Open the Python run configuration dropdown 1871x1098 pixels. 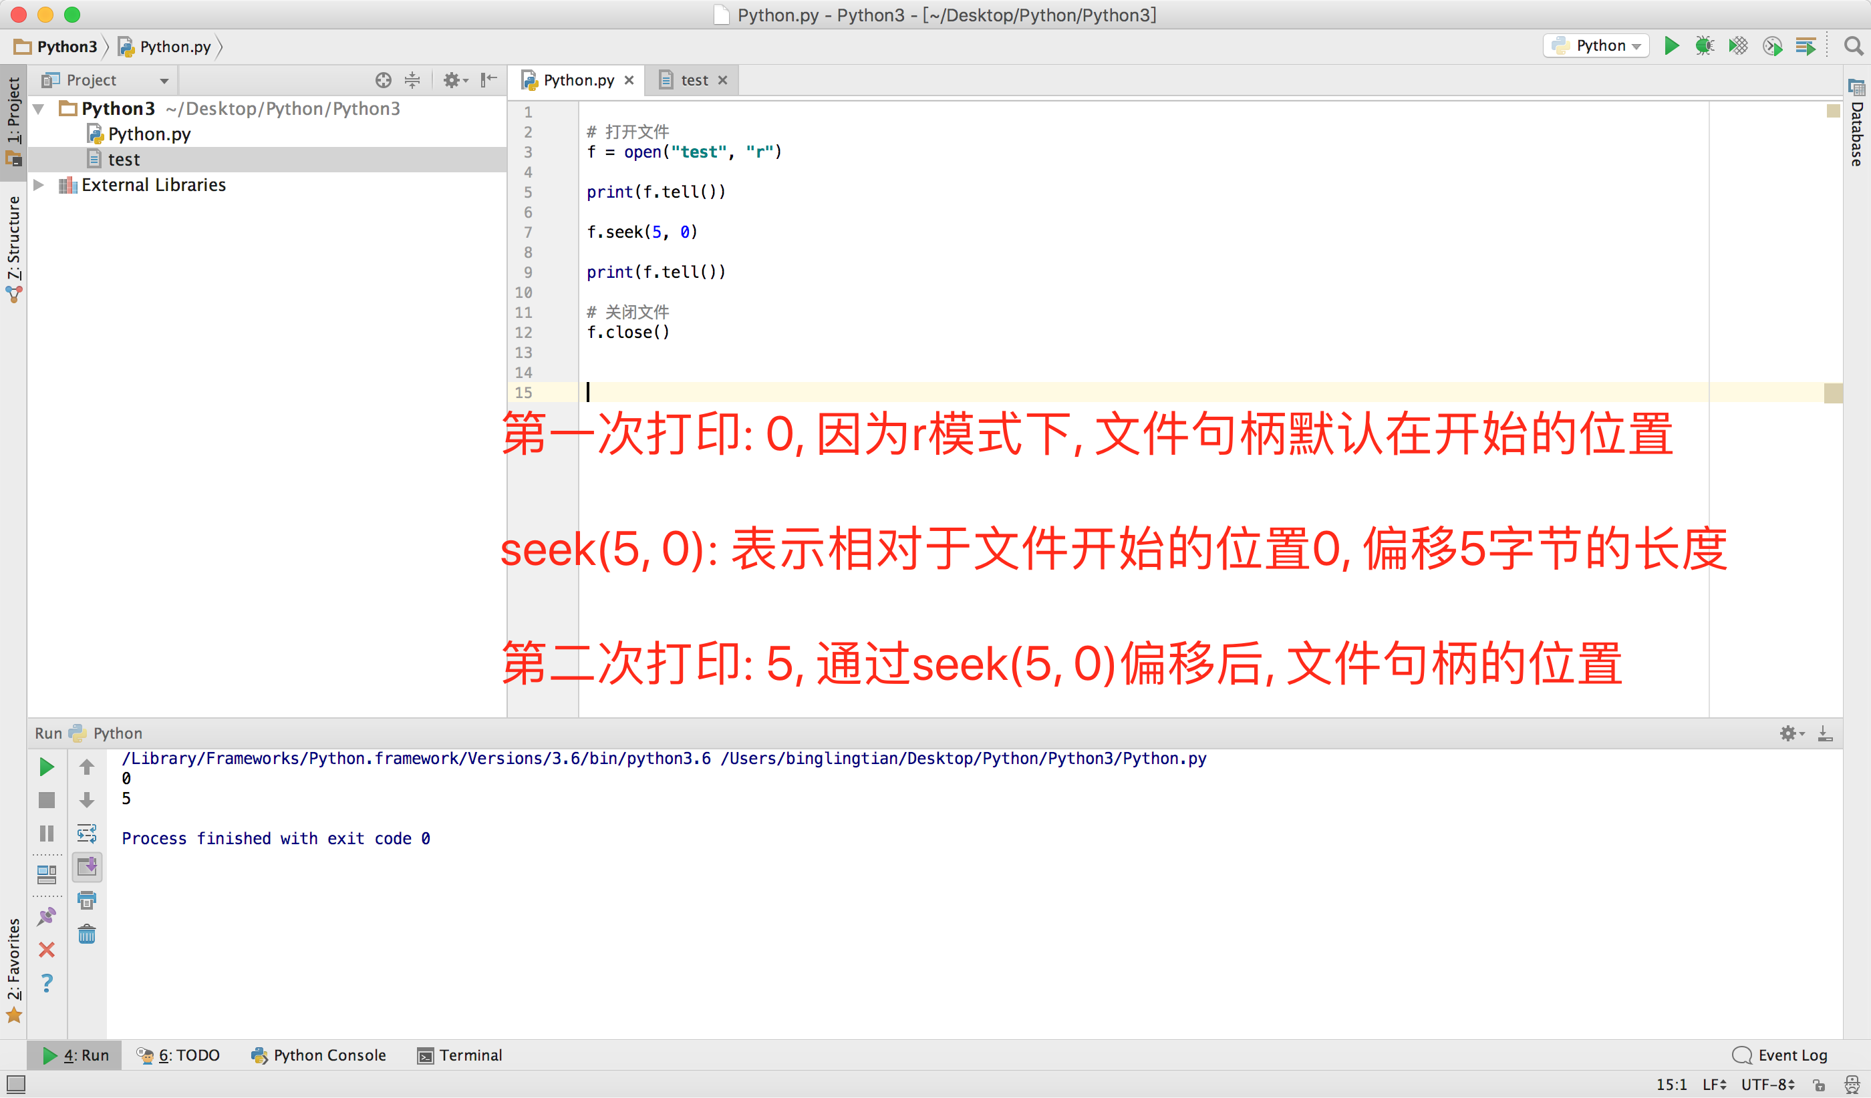[x=1596, y=46]
